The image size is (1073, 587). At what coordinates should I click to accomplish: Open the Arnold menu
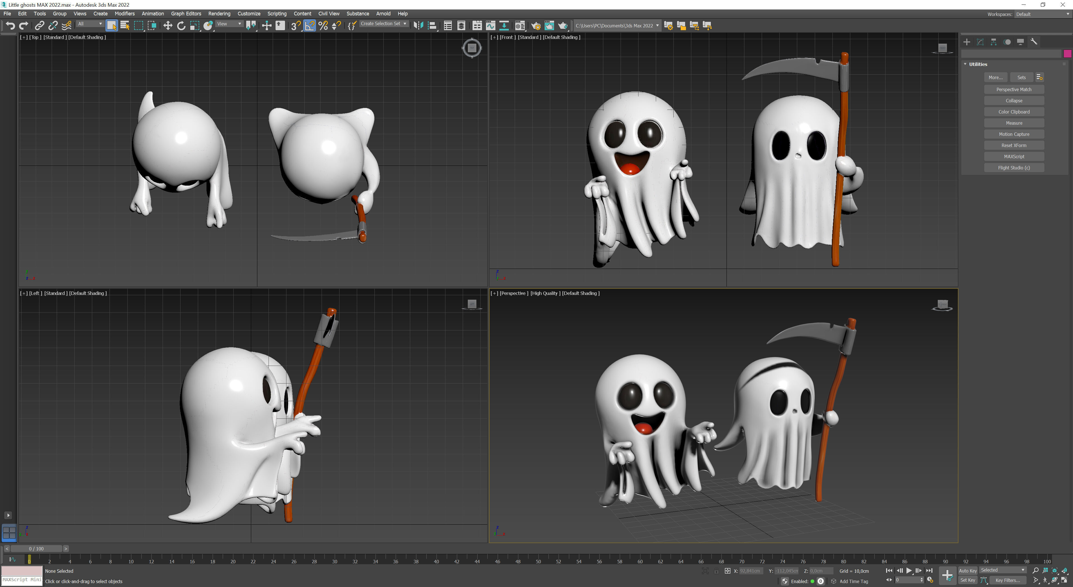pos(383,14)
